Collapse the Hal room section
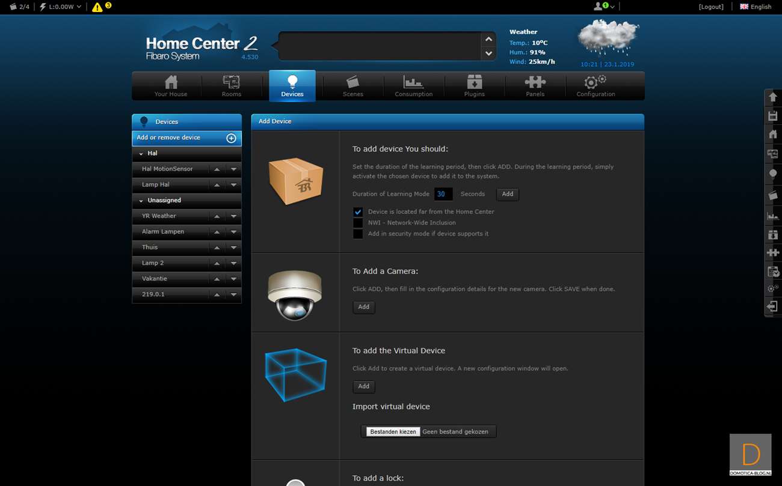This screenshot has width=782, height=486. (141, 154)
